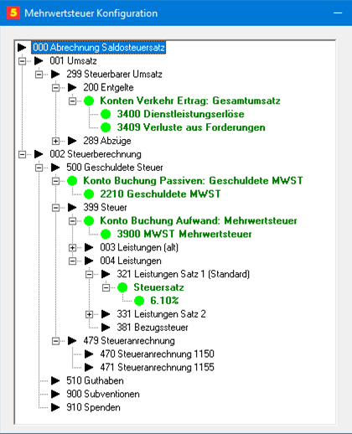Select 470 Steueranrechnung 1150 entry
The width and height of the screenshot is (352, 434).
pos(158,354)
